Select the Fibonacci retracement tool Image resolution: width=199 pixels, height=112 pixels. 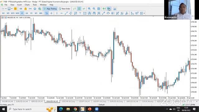[76, 13]
